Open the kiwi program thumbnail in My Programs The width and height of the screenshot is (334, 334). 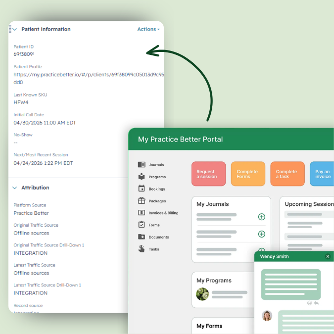tap(202, 294)
